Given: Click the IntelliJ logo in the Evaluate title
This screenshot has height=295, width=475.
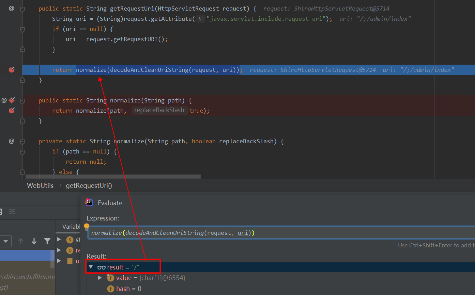Looking at the screenshot, I should tap(89, 202).
